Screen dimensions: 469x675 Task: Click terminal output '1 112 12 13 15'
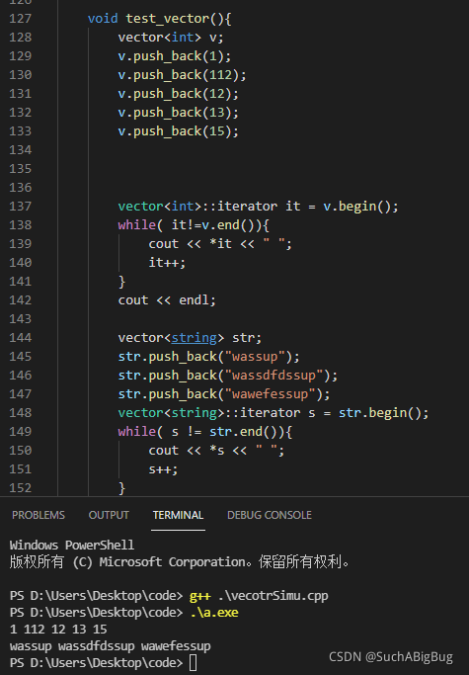pos(58,630)
